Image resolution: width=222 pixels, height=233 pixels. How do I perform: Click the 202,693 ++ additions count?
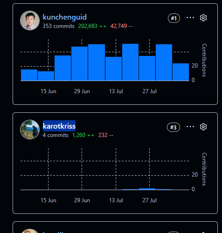[92, 26]
